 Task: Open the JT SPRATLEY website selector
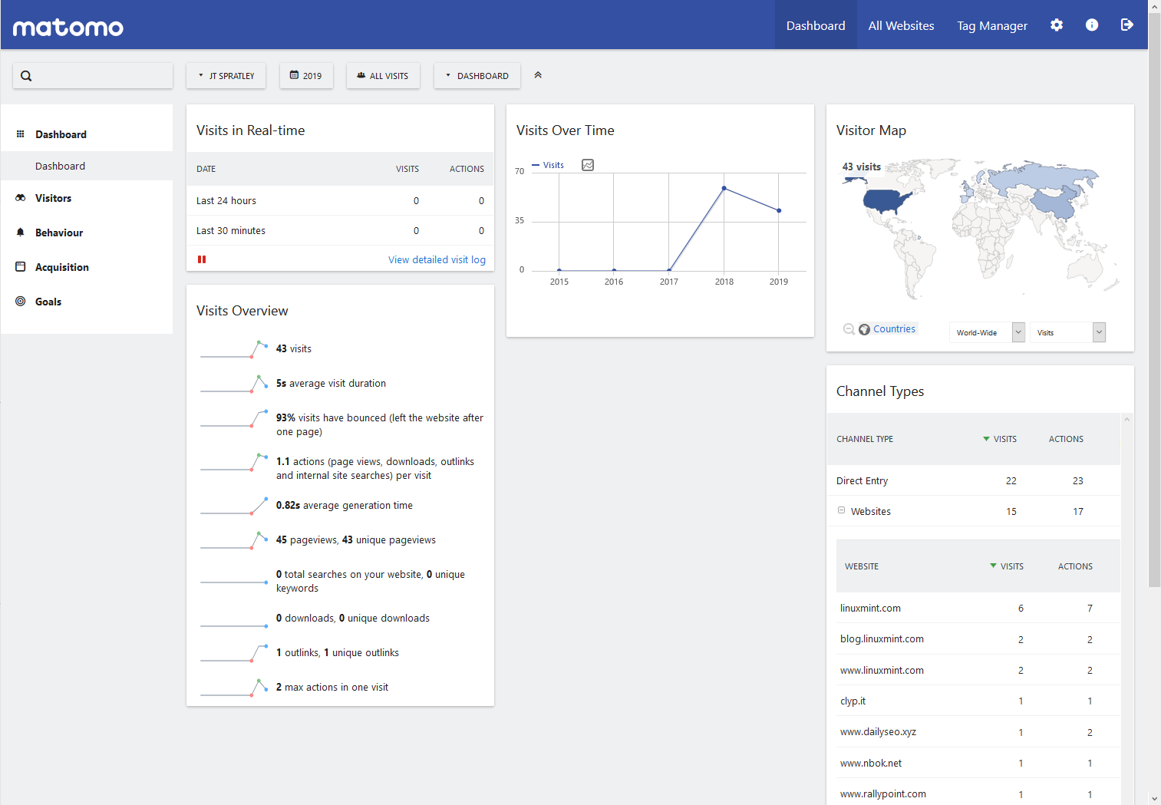226,76
